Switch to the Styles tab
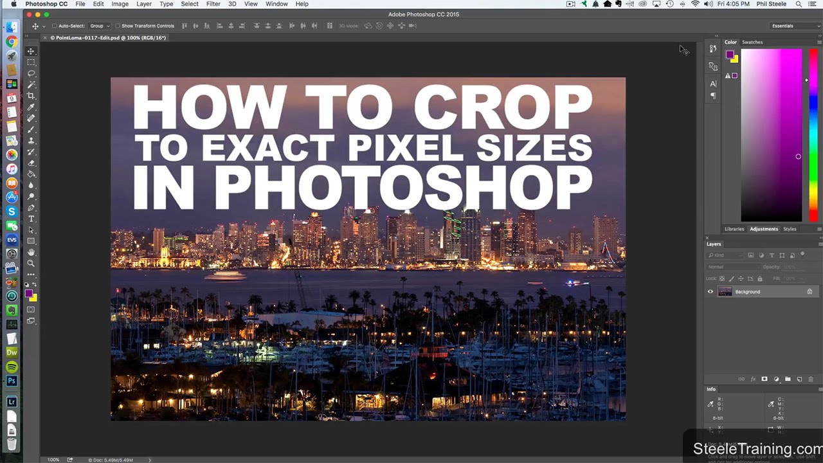This screenshot has height=463, width=823. [x=790, y=229]
